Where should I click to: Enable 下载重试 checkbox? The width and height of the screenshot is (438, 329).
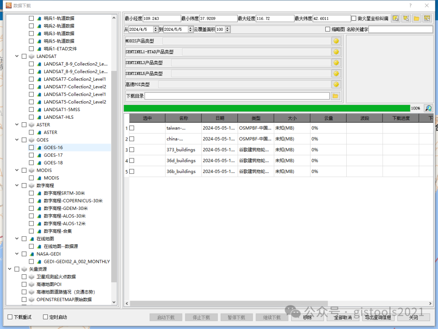pyautogui.click(x=10, y=317)
